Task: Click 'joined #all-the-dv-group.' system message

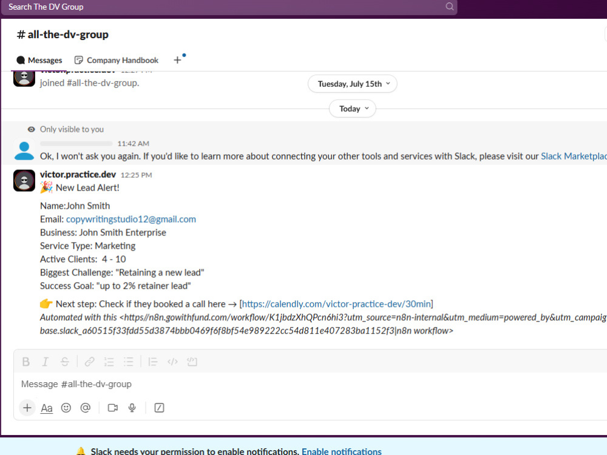Action: point(89,83)
